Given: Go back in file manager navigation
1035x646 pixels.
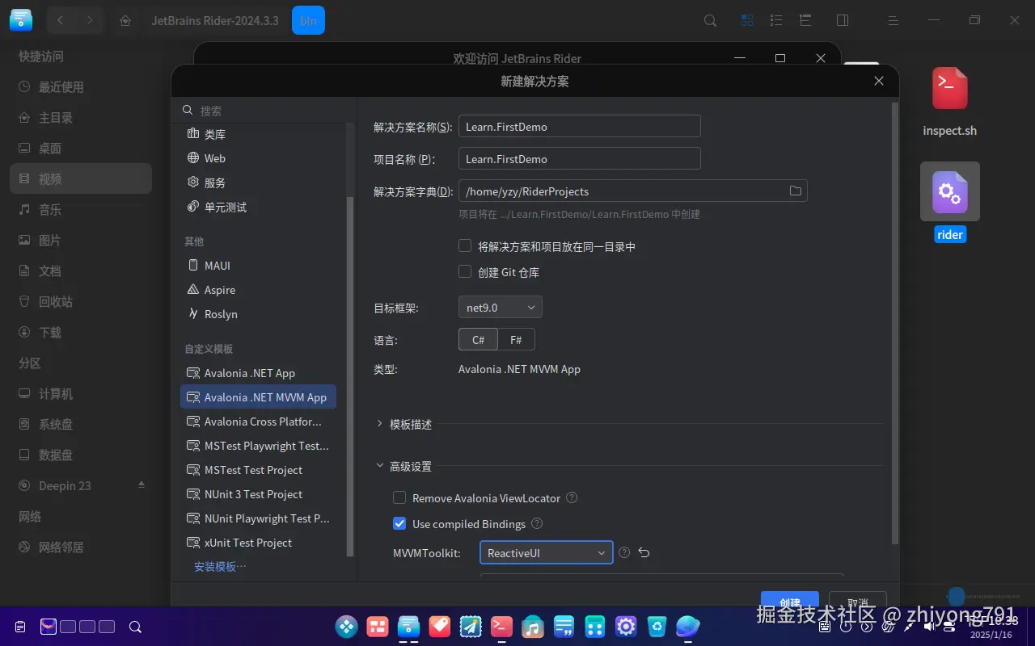Looking at the screenshot, I should 61,20.
